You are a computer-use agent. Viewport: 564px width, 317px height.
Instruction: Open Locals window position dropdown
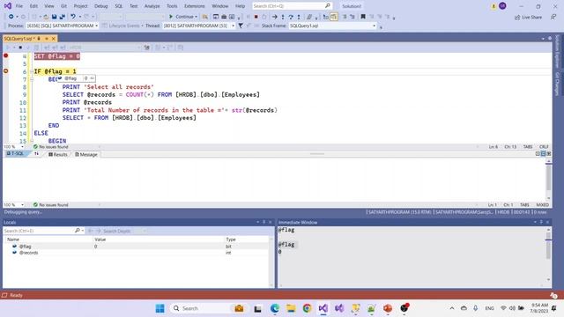point(257,222)
